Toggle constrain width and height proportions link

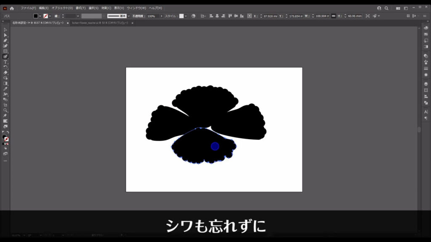[x=333, y=16]
